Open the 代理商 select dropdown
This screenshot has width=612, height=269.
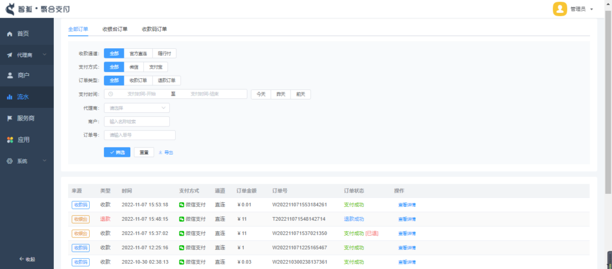pyautogui.click(x=137, y=108)
